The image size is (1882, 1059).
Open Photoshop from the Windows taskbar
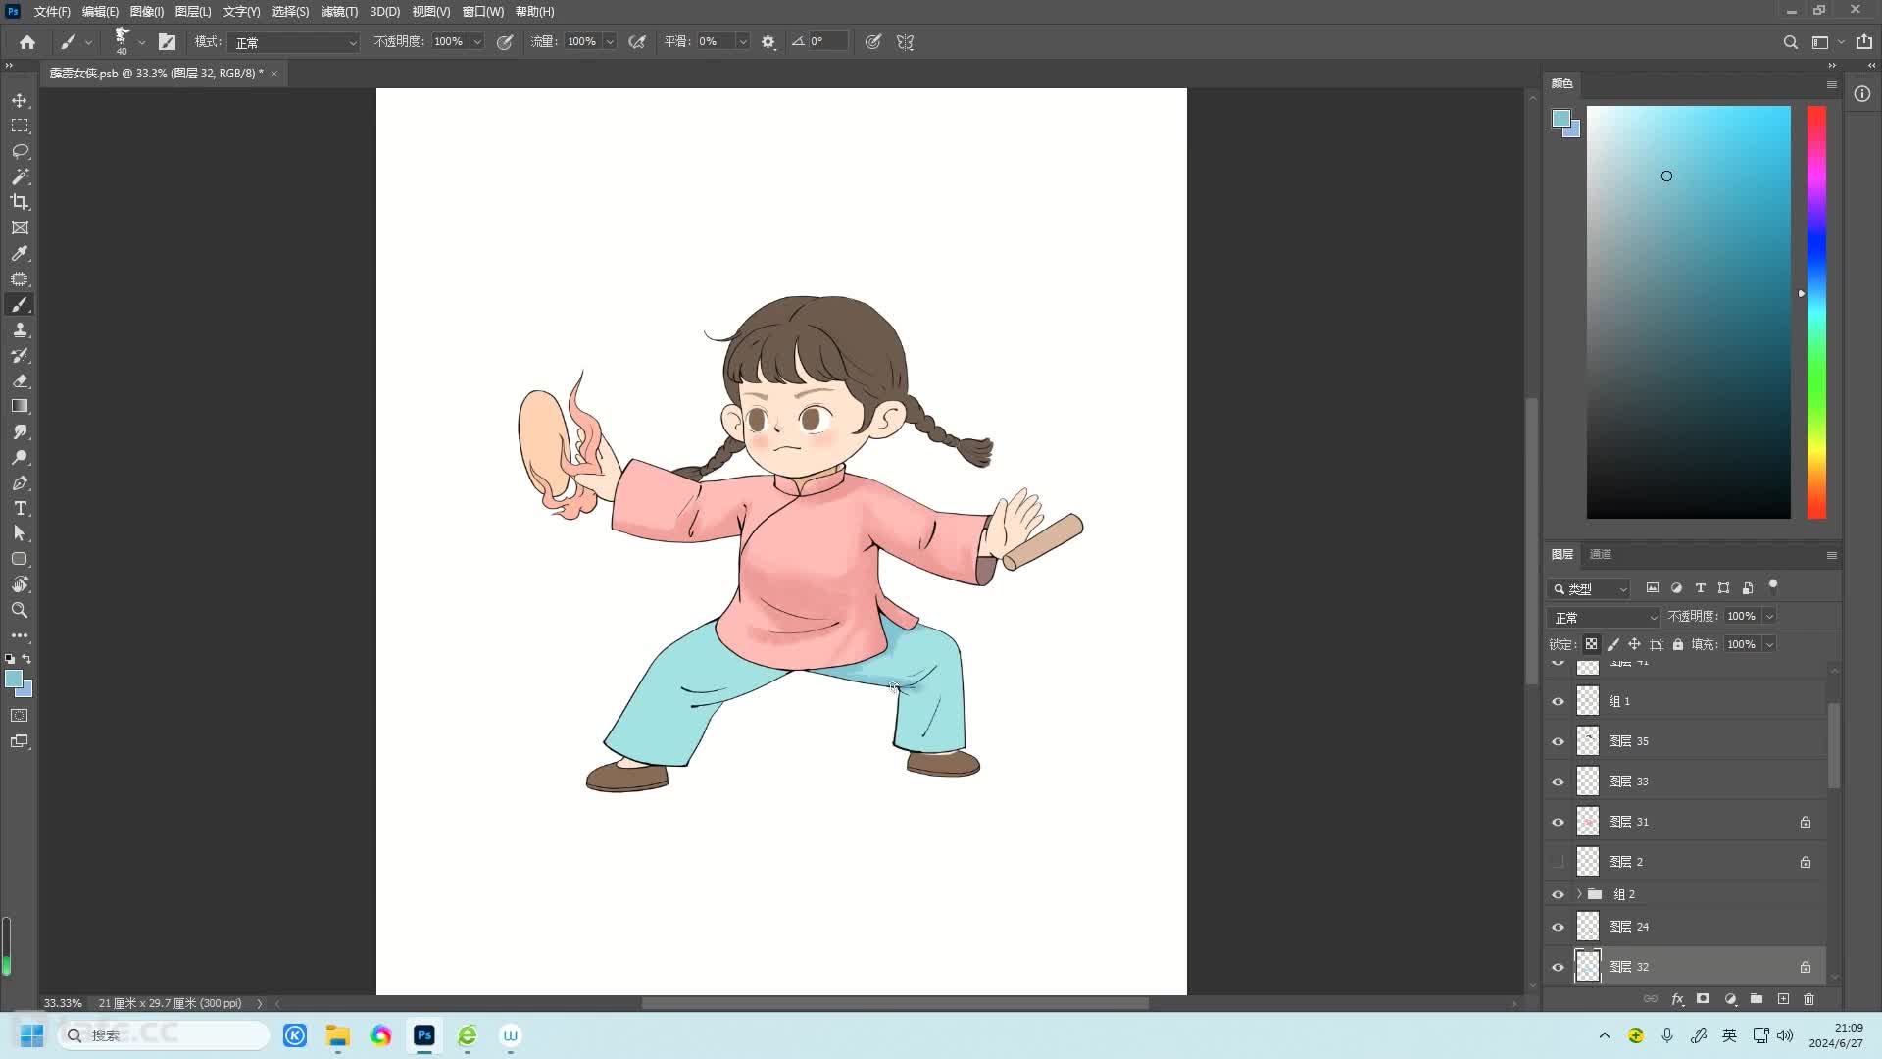[423, 1035]
